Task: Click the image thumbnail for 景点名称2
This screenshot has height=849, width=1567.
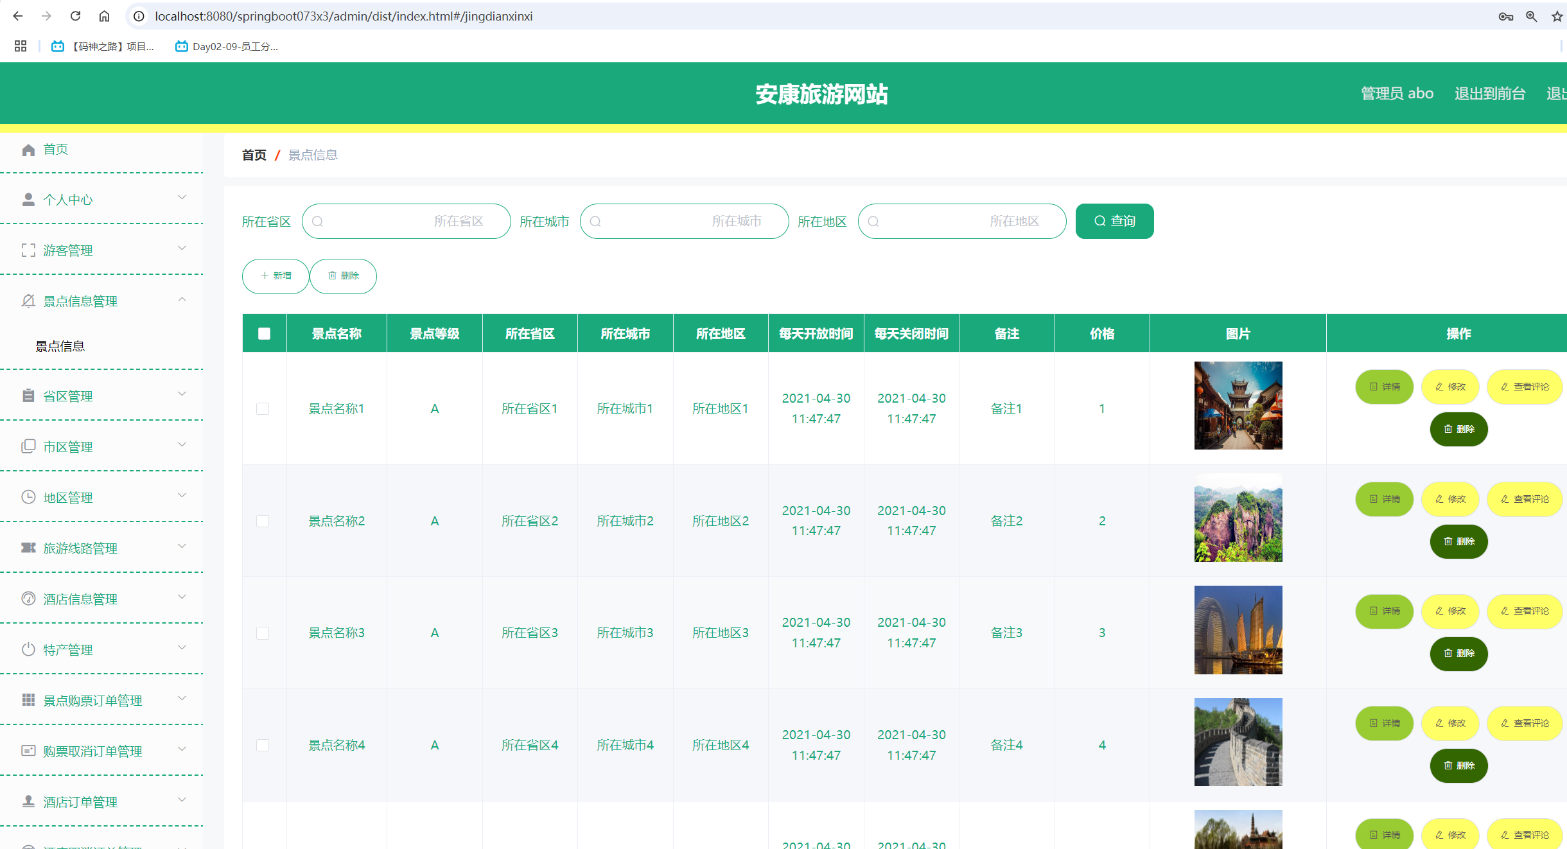Action: pyautogui.click(x=1238, y=518)
